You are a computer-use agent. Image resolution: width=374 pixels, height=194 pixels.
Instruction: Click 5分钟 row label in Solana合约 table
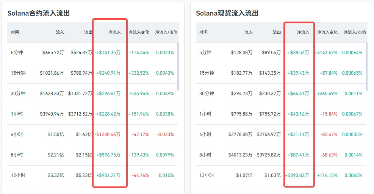(17, 53)
